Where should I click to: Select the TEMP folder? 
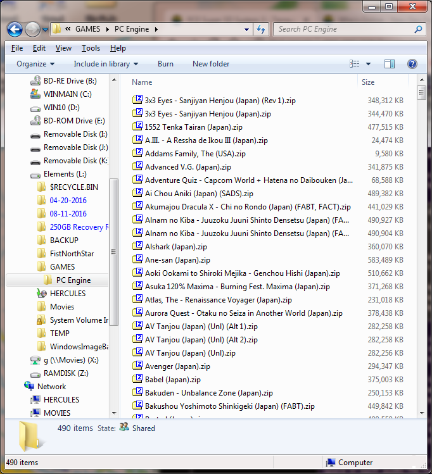click(x=60, y=334)
